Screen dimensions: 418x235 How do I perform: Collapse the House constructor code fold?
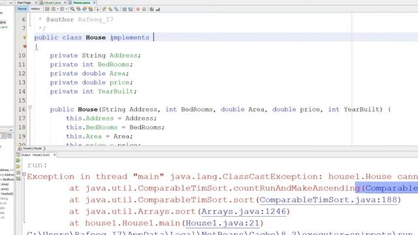pyautogui.click(x=30, y=107)
